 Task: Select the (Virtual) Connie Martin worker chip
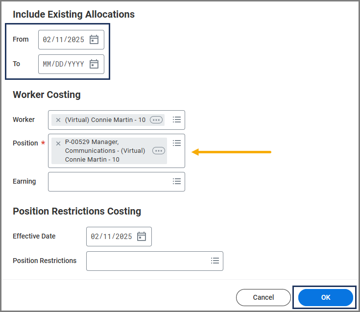[x=105, y=120]
